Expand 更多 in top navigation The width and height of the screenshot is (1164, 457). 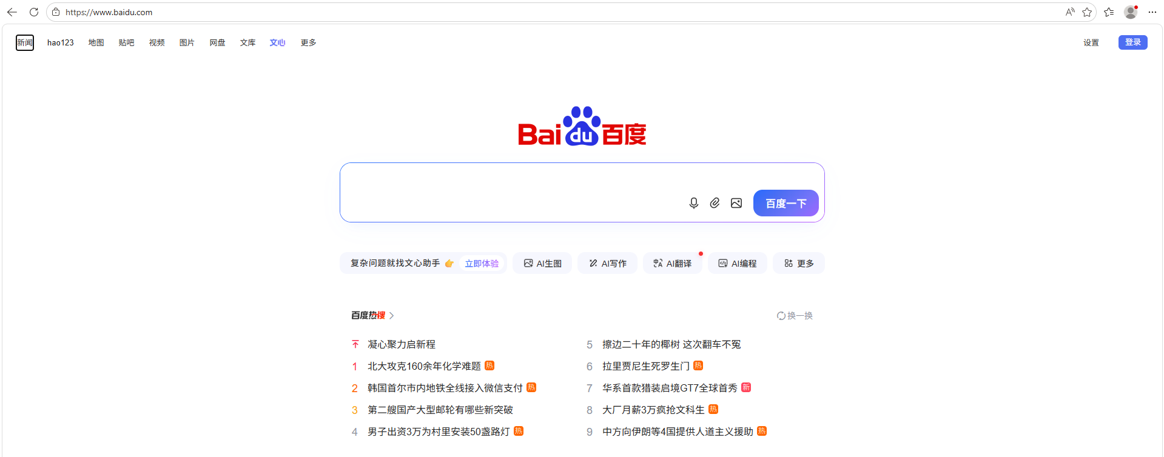coord(308,42)
